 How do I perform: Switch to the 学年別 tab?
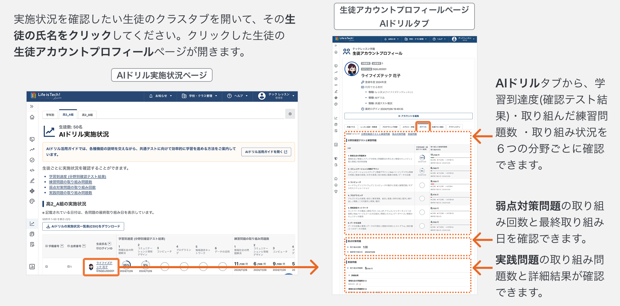[x=50, y=115]
